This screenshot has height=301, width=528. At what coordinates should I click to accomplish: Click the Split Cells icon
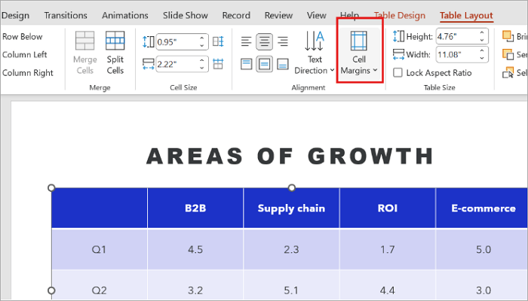pos(115,41)
